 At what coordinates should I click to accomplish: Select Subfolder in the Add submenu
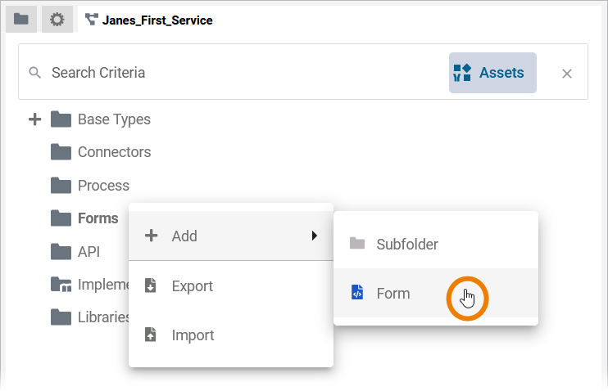coord(407,244)
